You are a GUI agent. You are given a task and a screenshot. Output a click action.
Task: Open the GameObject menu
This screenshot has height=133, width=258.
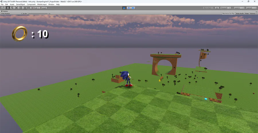click(21, 5)
